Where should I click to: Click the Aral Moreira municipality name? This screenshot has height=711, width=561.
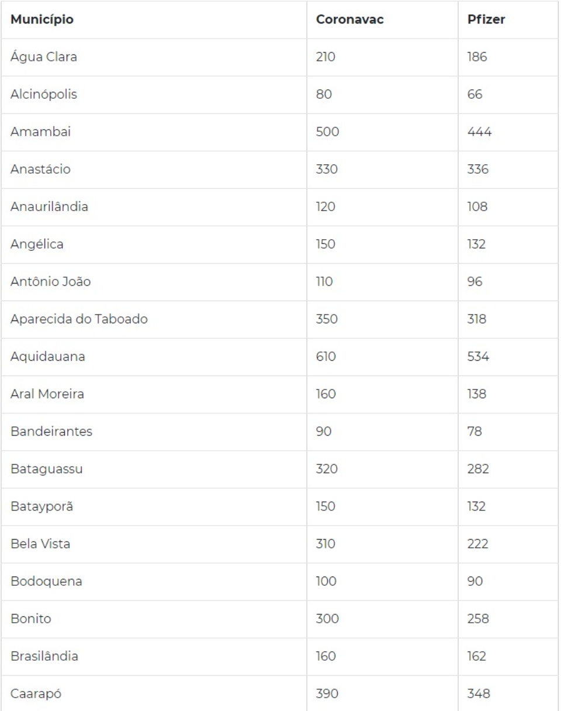point(47,394)
